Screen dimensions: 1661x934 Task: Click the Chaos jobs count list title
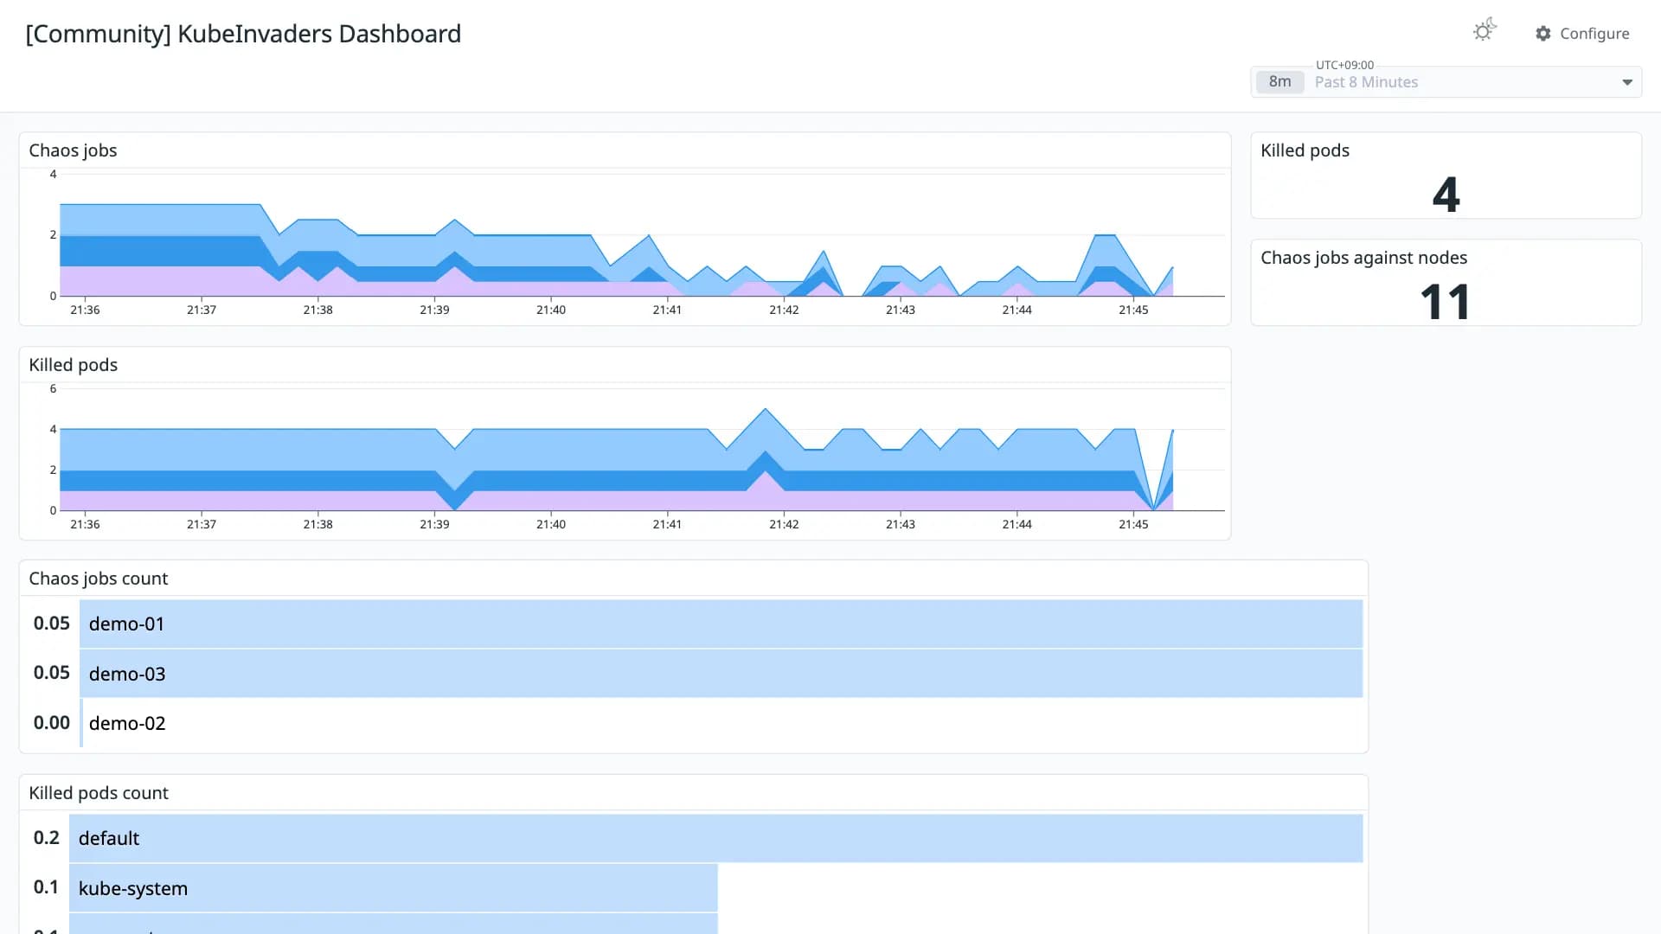pyautogui.click(x=99, y=579)
